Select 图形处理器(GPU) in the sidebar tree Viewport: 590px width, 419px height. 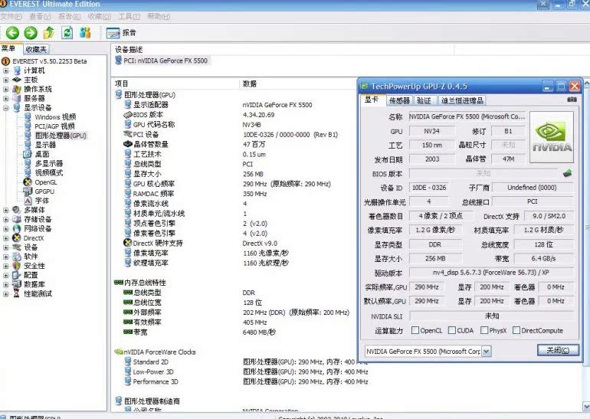click(x=61, y=136)
